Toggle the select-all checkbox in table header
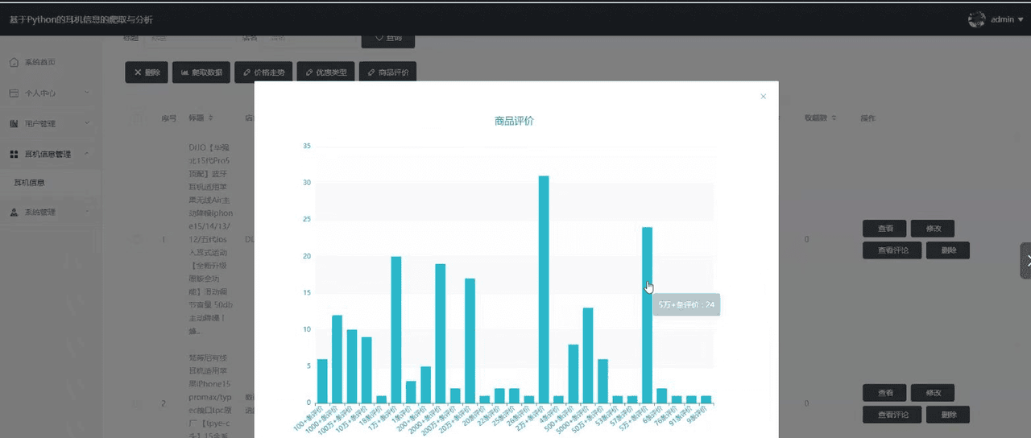The image size is (1031, 438). point(138,118)
